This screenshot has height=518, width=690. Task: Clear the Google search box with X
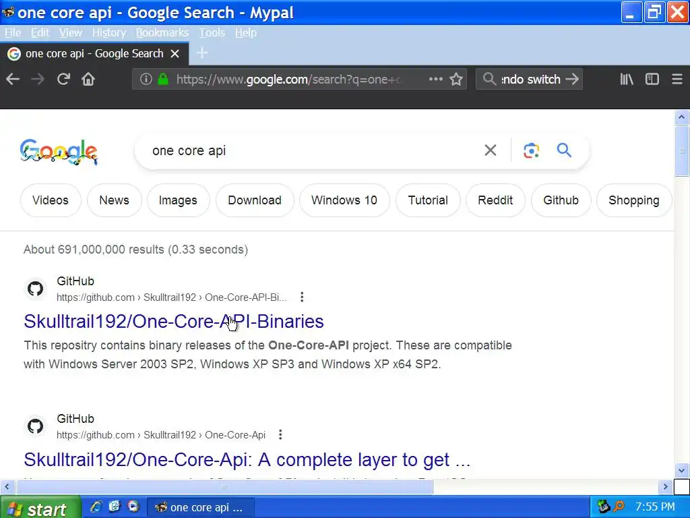(491, 150)
